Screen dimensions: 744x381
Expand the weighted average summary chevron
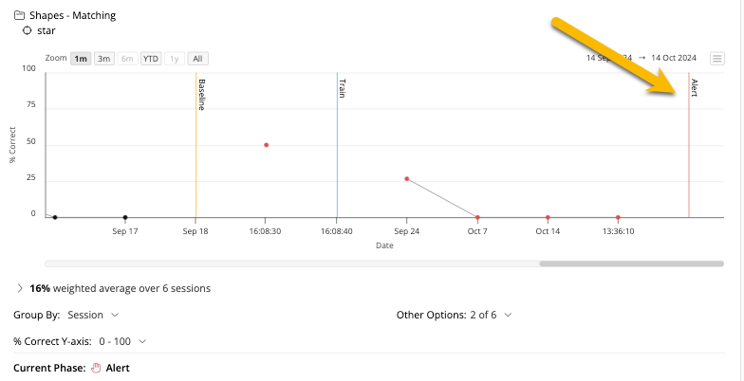(20, 288)
